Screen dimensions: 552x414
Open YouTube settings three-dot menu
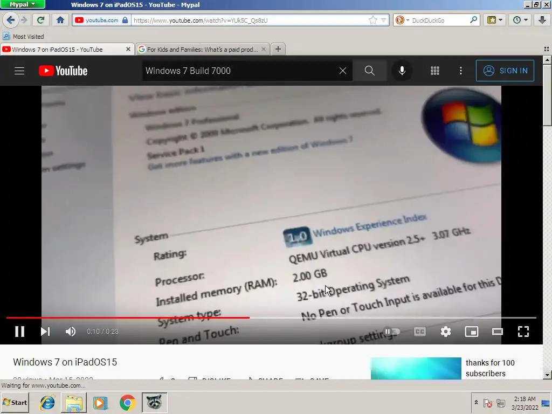coord(460,71)
